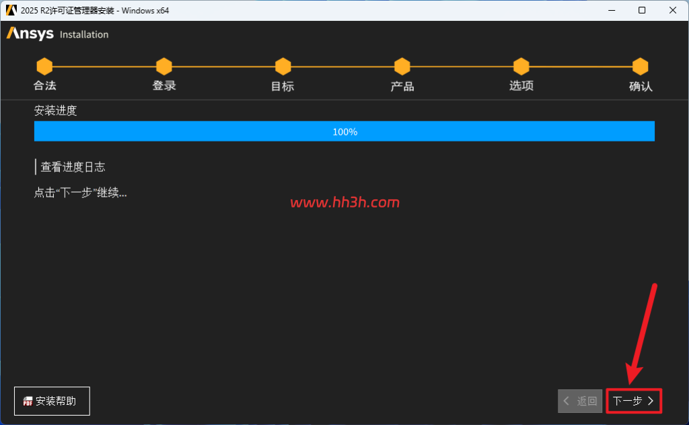Click the 确认 step hexagon icon
689x425 pixels.
pyautogui.click(x=641, y=67)
